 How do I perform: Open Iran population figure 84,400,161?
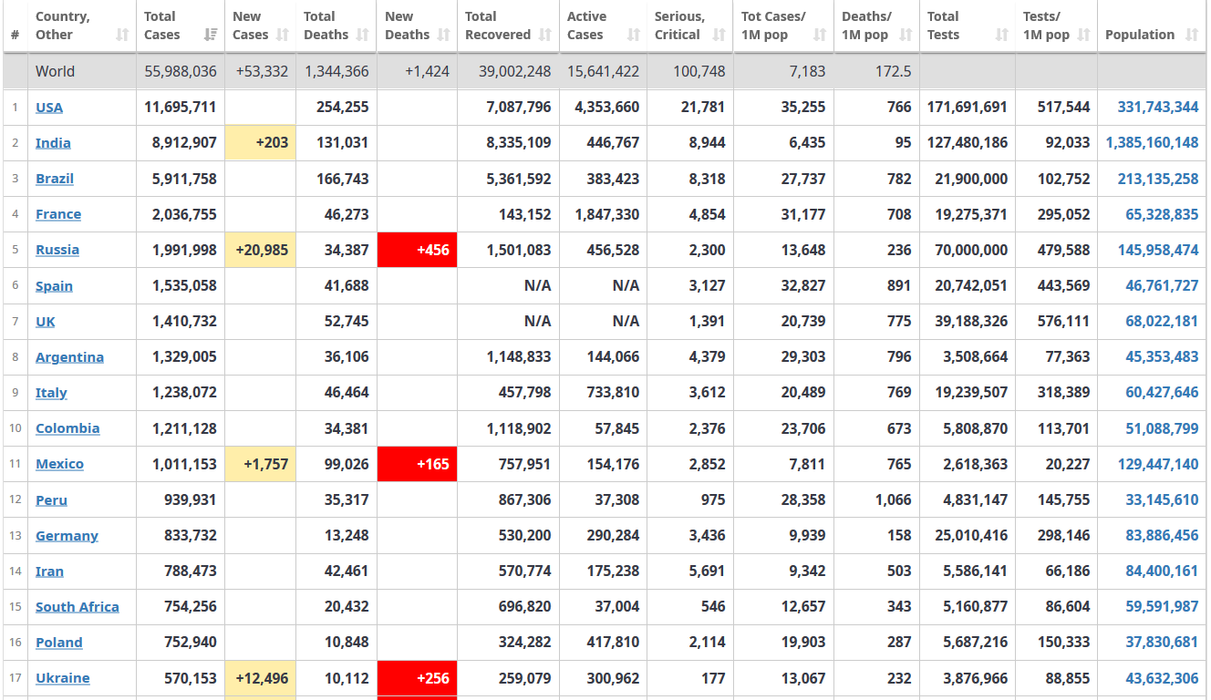click(x=1162, y=571)
